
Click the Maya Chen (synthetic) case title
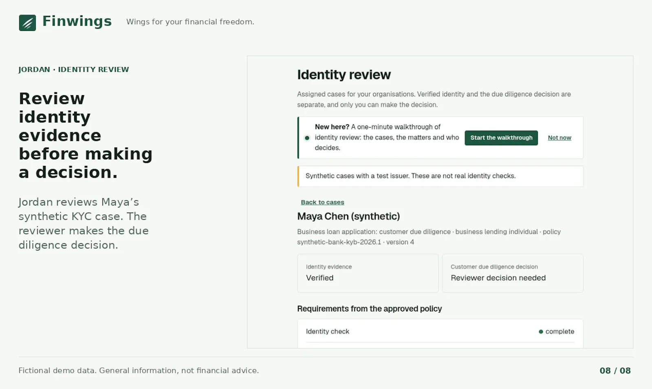point(348,216)
